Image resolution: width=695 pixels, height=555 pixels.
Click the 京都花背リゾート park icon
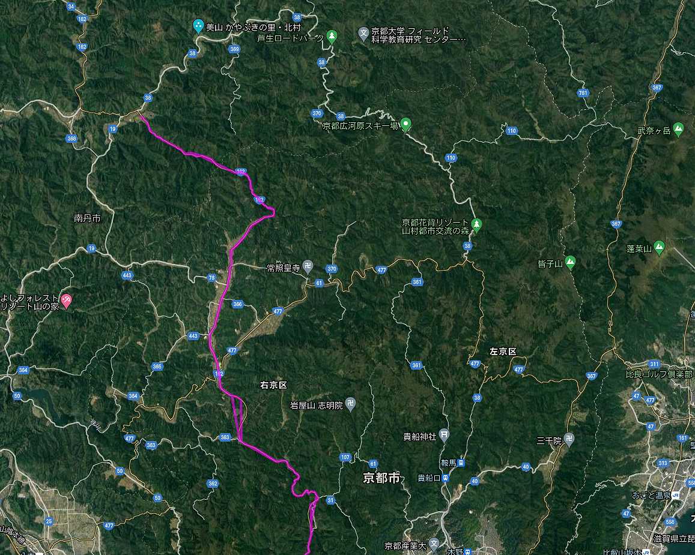tap(476, 225)
